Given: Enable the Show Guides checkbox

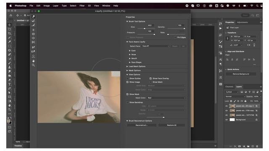Looking at the screenshot, I should [127, 78].
